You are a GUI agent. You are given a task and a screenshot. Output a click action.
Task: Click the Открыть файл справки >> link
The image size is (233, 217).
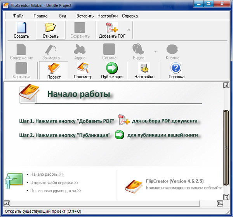tap(54, 182)
